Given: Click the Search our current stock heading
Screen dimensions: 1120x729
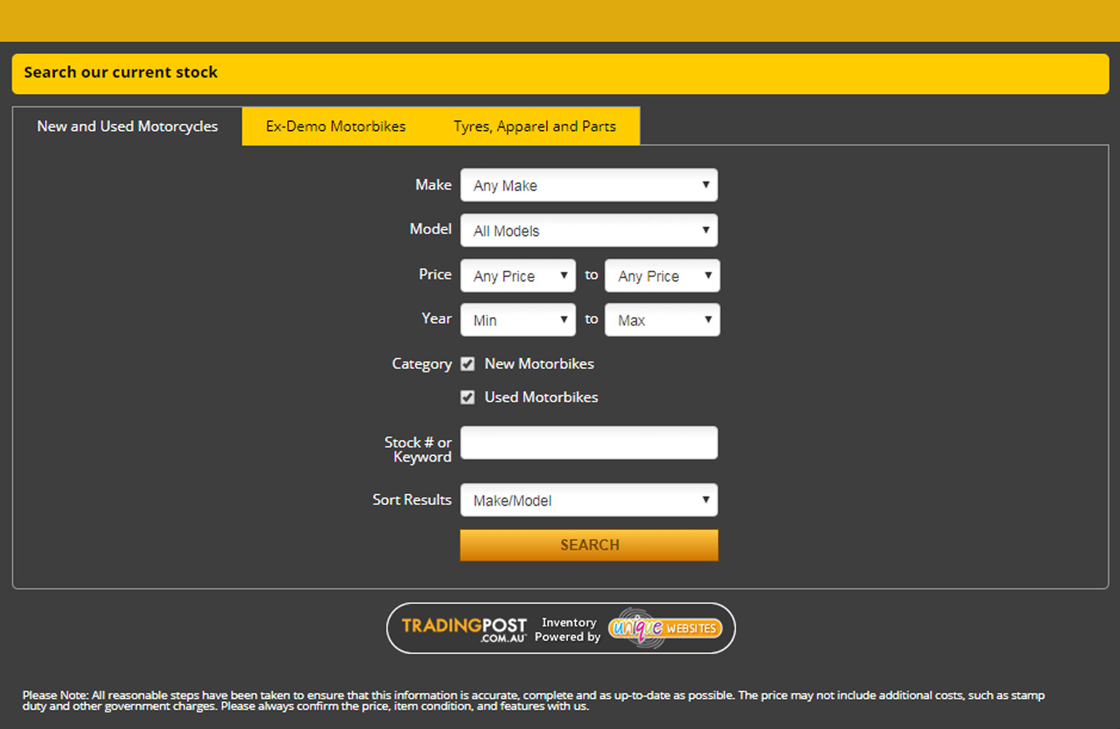Looking at the screenshot, I should [x=121, y=72].
